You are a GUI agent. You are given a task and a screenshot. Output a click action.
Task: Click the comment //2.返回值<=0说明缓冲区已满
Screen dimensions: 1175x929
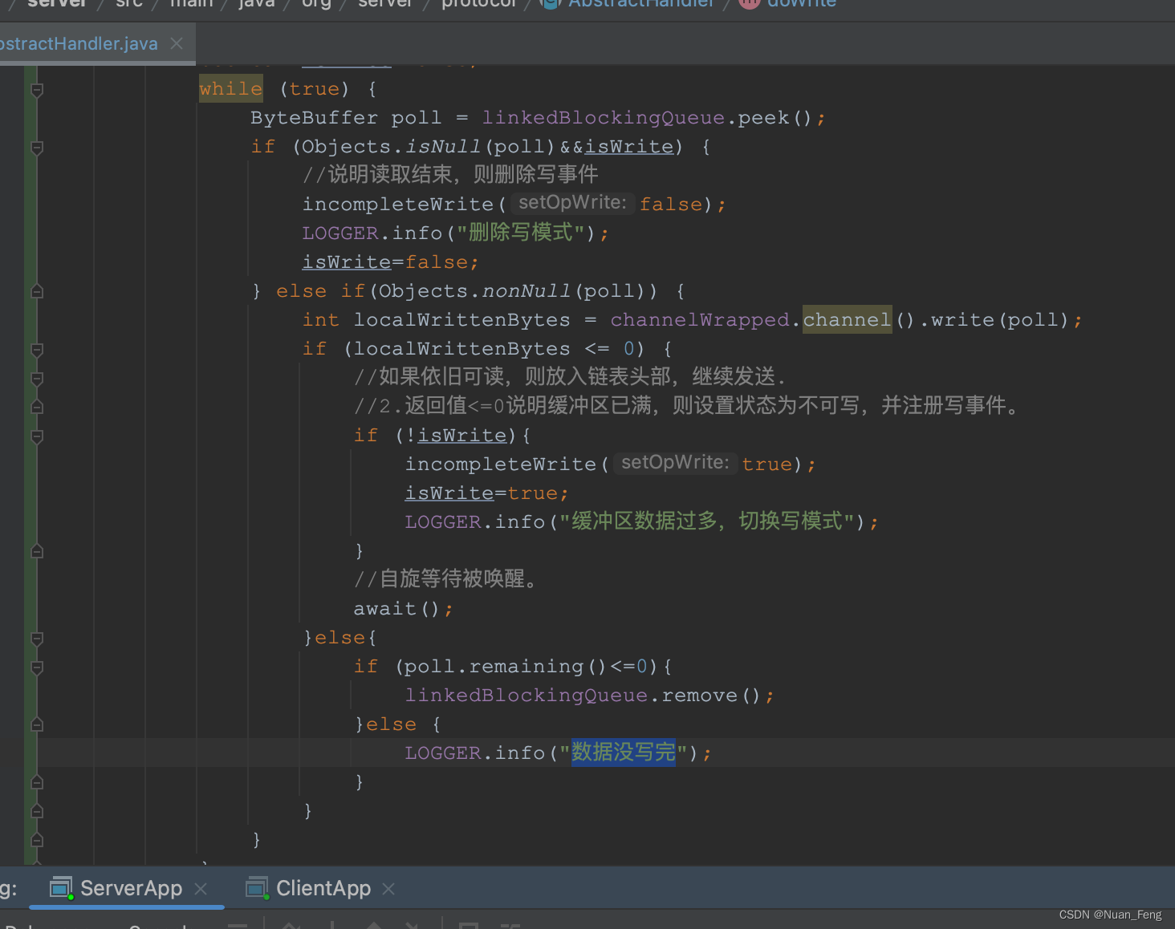(687, 406)
